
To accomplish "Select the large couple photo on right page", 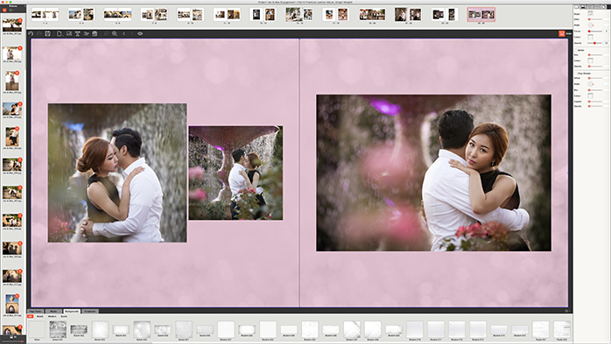I will 433,172.
